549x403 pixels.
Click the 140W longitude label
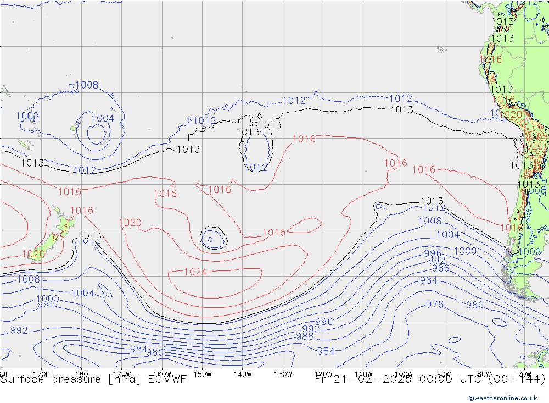(243, 374)
